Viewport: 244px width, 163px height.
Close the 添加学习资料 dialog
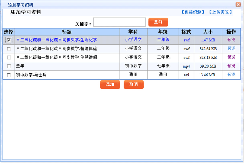pos(238,5)
